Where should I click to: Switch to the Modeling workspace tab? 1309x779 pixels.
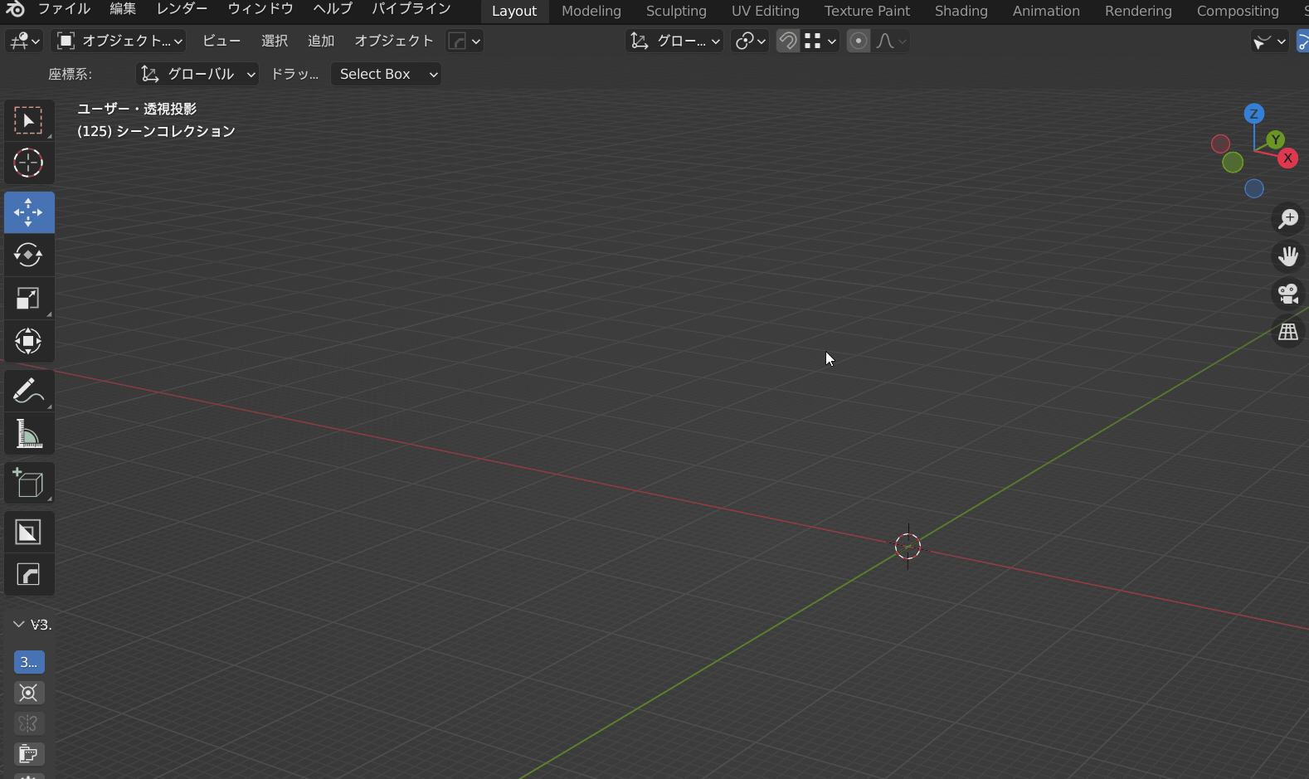point(591,11)
